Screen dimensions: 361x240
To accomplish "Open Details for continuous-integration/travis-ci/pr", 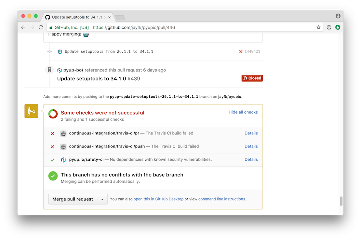I will click(251, 133).
